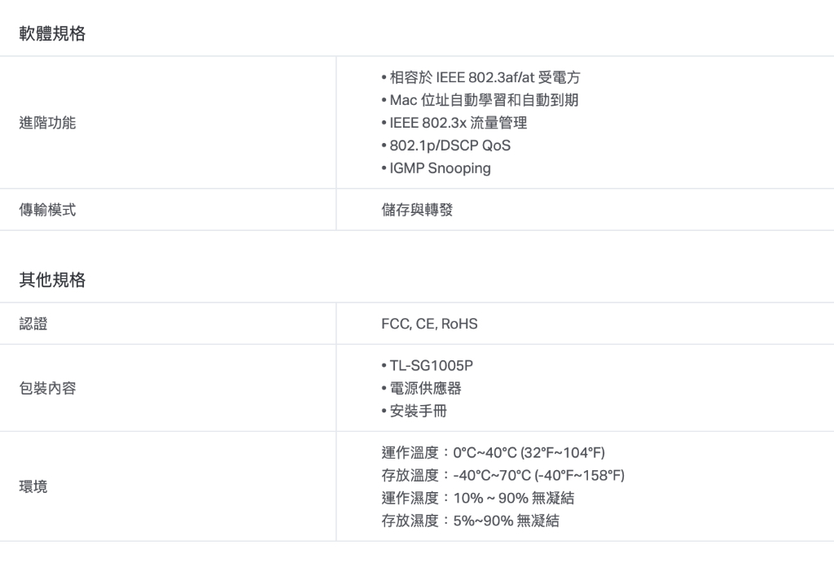Click the 安裝手冊 package item
The image size is (834, 562).
[x=418, y=411]
